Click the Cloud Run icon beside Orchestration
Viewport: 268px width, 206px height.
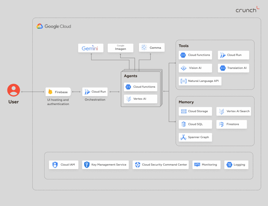pos(87,92)
